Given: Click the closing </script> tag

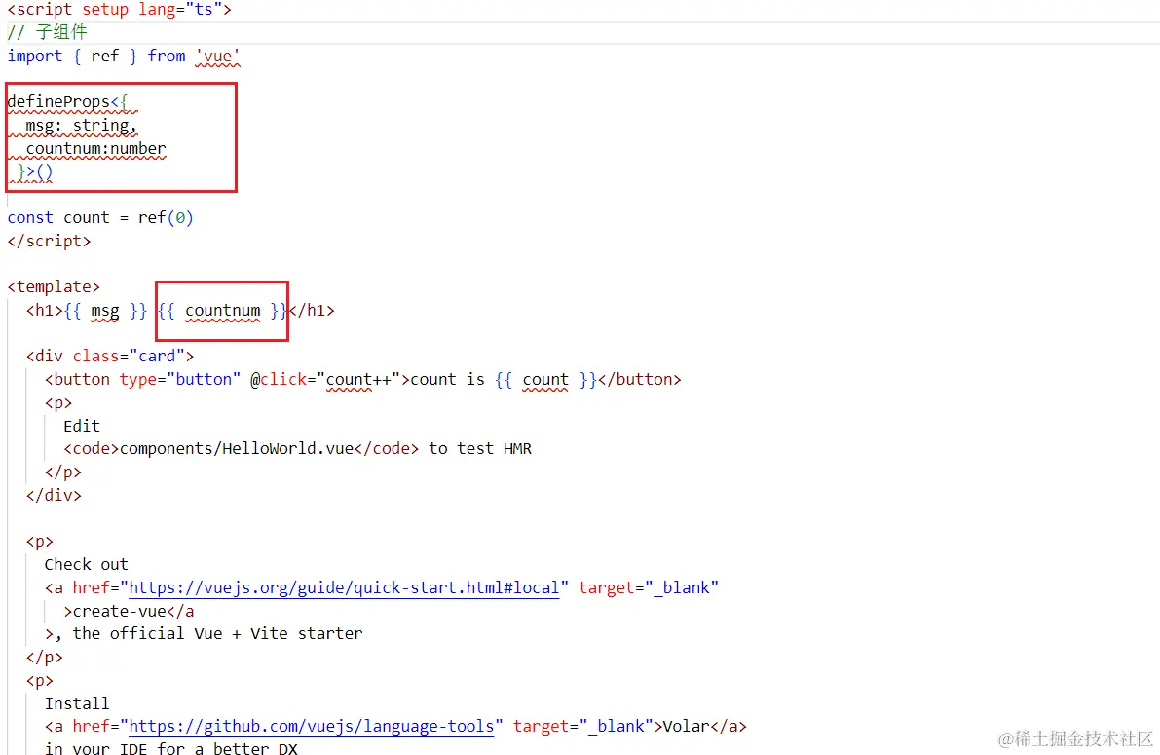Looking at the screenshot, I should pos(49,242).
